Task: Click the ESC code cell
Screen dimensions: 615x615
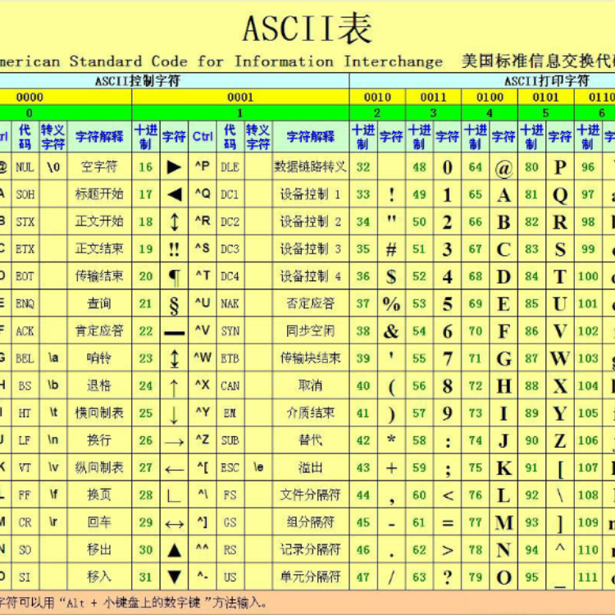Action: click(230, 468)
